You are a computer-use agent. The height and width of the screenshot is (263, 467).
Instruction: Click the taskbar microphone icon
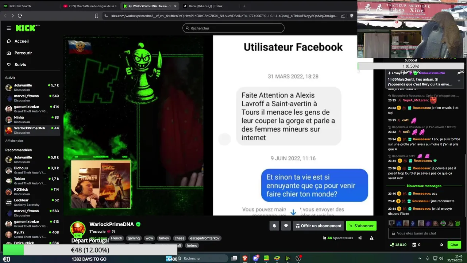pos(428,259)
